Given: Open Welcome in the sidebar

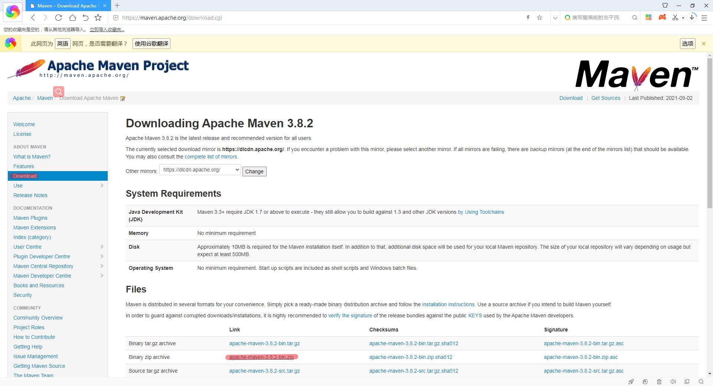Looking at the screenshot, I should [x=24, y=124].
